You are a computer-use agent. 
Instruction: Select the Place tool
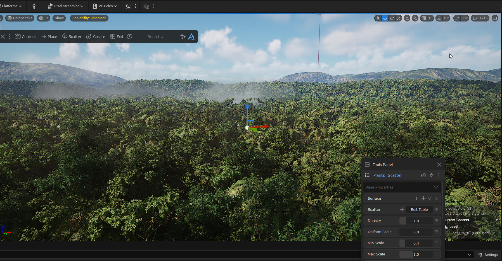click(x=49, y=37)
